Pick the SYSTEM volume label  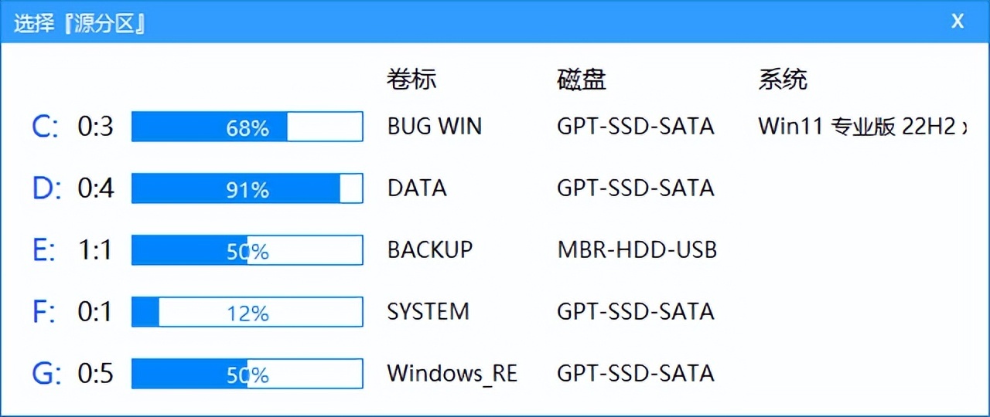(x=428, y=312)
